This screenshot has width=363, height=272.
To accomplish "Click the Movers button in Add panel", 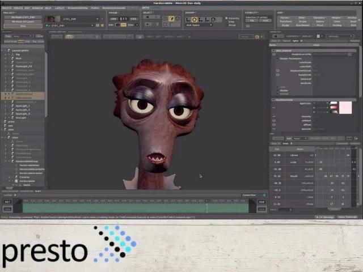I will click(285, 18).
